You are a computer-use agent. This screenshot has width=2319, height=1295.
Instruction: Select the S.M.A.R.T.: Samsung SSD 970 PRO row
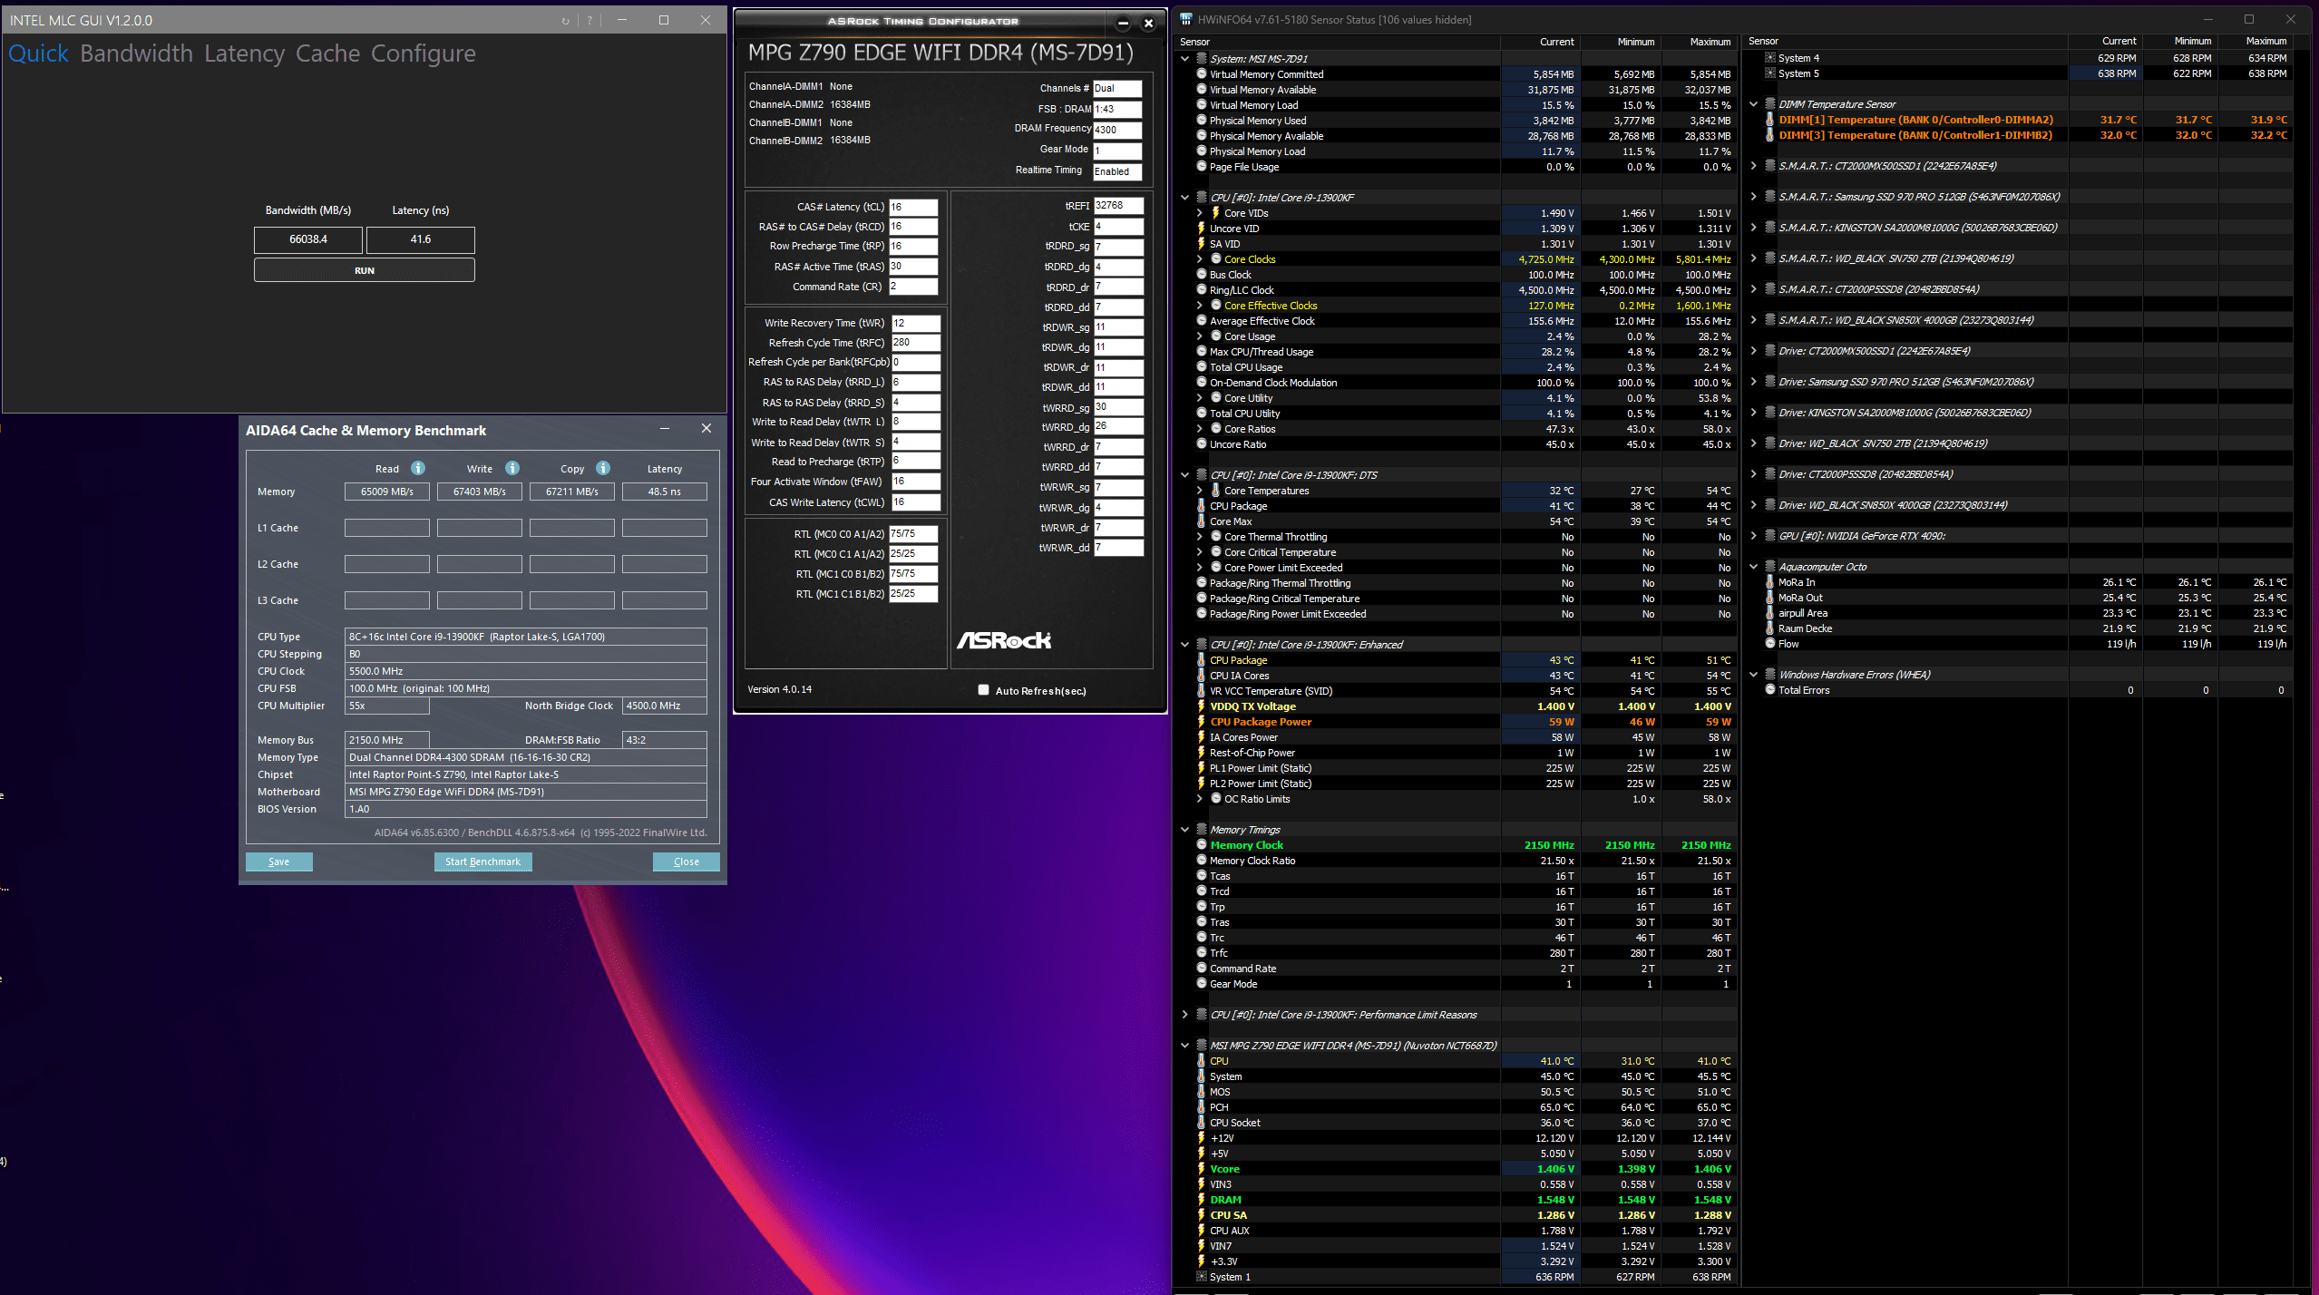[1917, 197]
